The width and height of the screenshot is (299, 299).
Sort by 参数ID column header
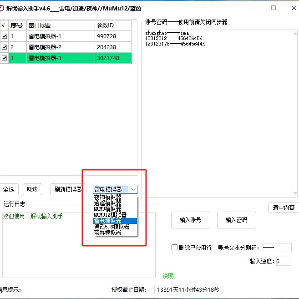pos(113,25)
